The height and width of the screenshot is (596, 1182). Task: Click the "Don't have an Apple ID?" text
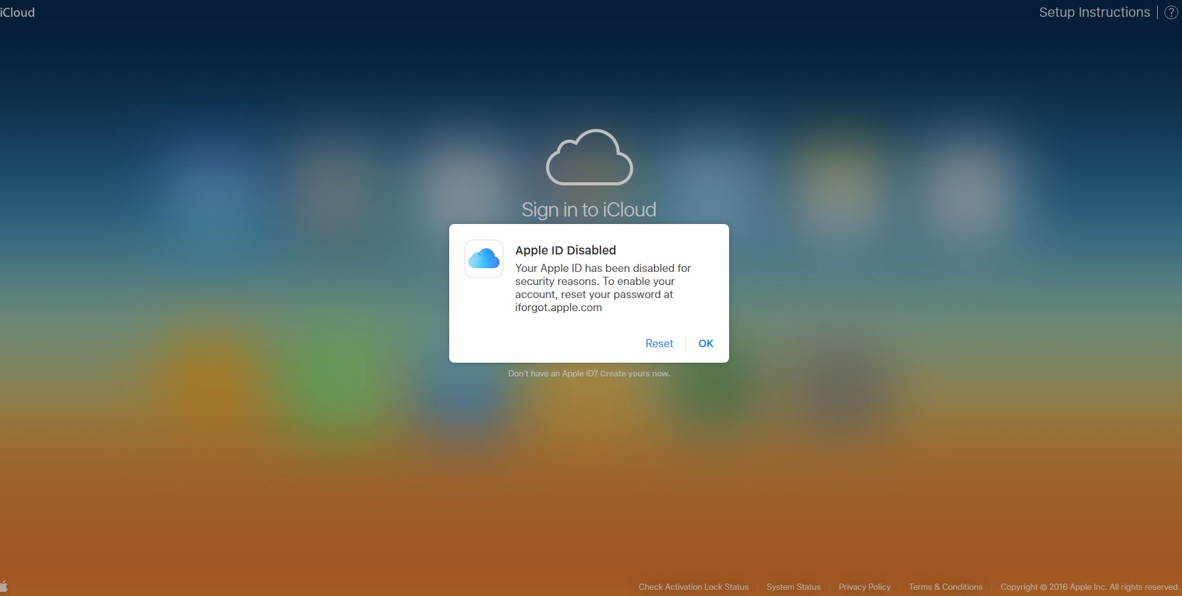(552, 374)
